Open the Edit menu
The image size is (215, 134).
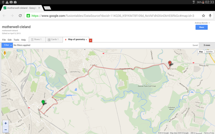tap(10, 40)
